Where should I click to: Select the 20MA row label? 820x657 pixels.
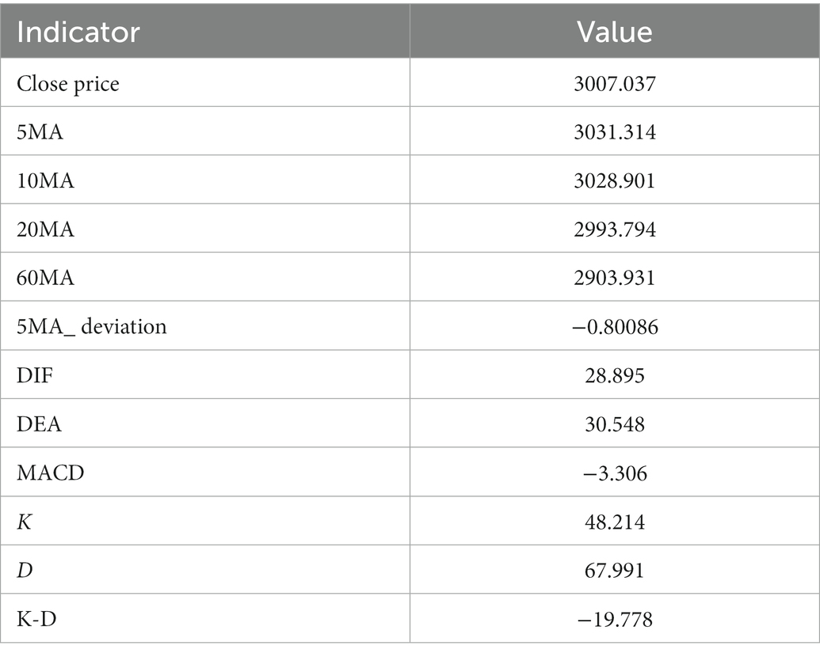pyautogui.click(x=45, y=229)
